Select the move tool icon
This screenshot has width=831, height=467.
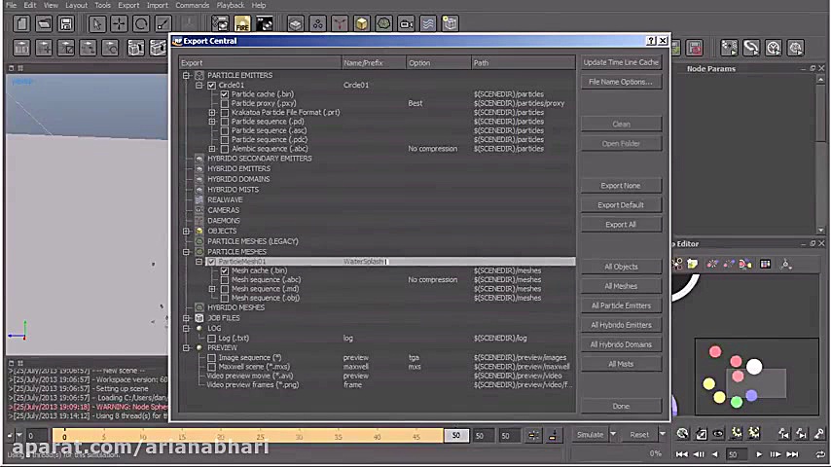tap(120, 24)
